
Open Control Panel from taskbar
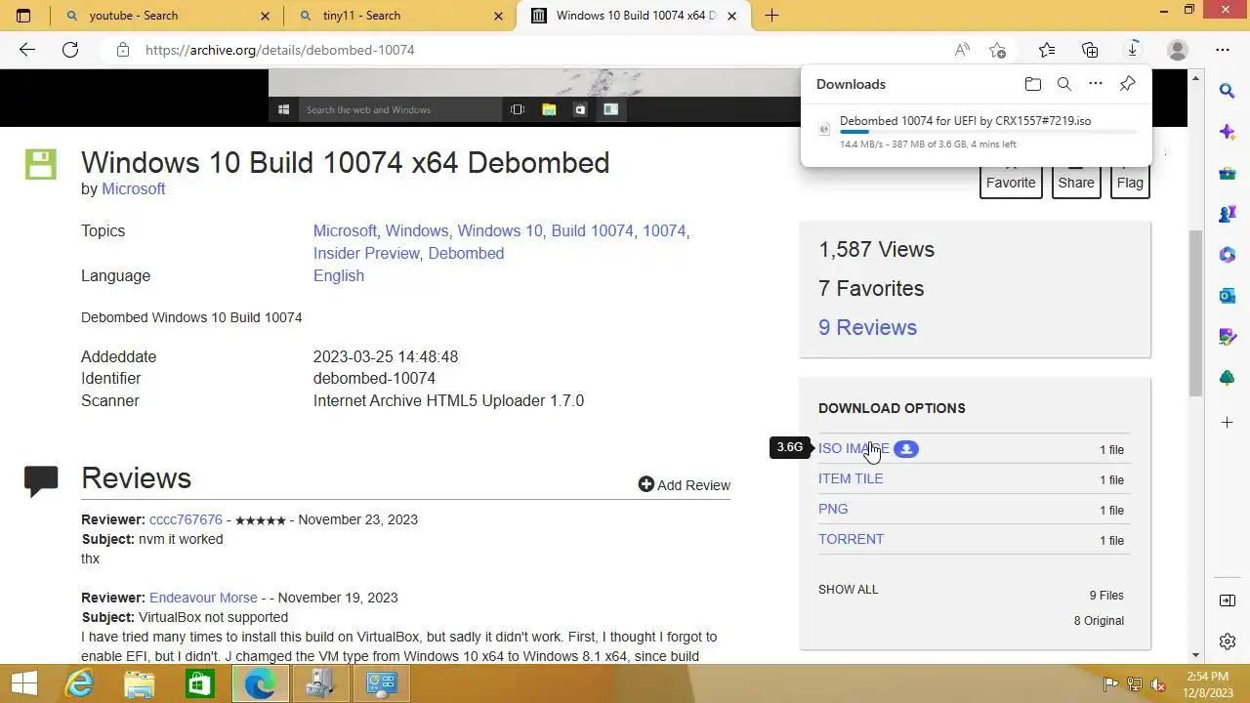[379, 683]
